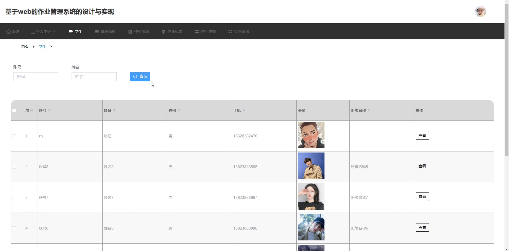The height and width of the screenshot is (251, 509).
Task: Open the 学生 tab in navbar
Action: pyautogui.click(x=76, y=32)
